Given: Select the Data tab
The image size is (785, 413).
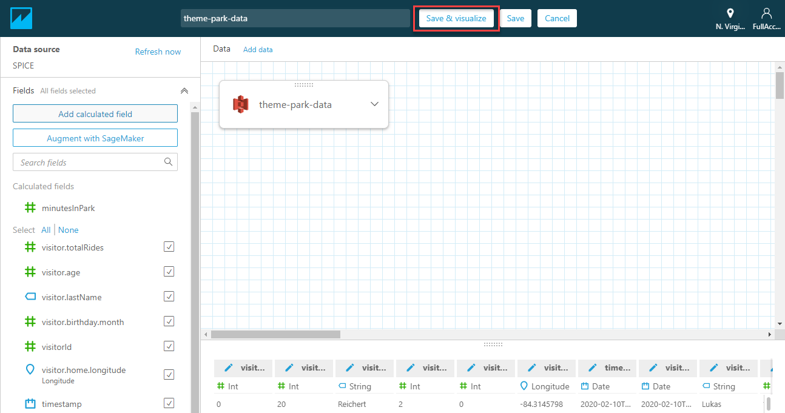Looking at the screenshot, I should point(221,49).
